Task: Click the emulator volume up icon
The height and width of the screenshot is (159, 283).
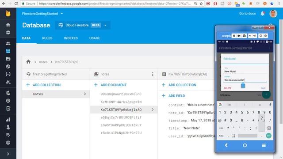Action: click(x=255, y=36)
